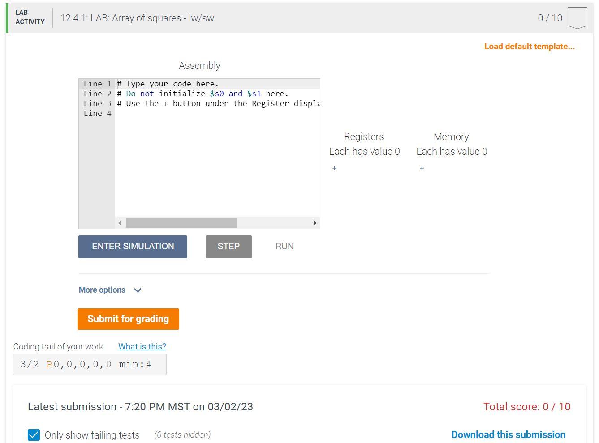
Task: Click the lab title 12.4.1 Array of squares
Action: click(x=136, y=18)
